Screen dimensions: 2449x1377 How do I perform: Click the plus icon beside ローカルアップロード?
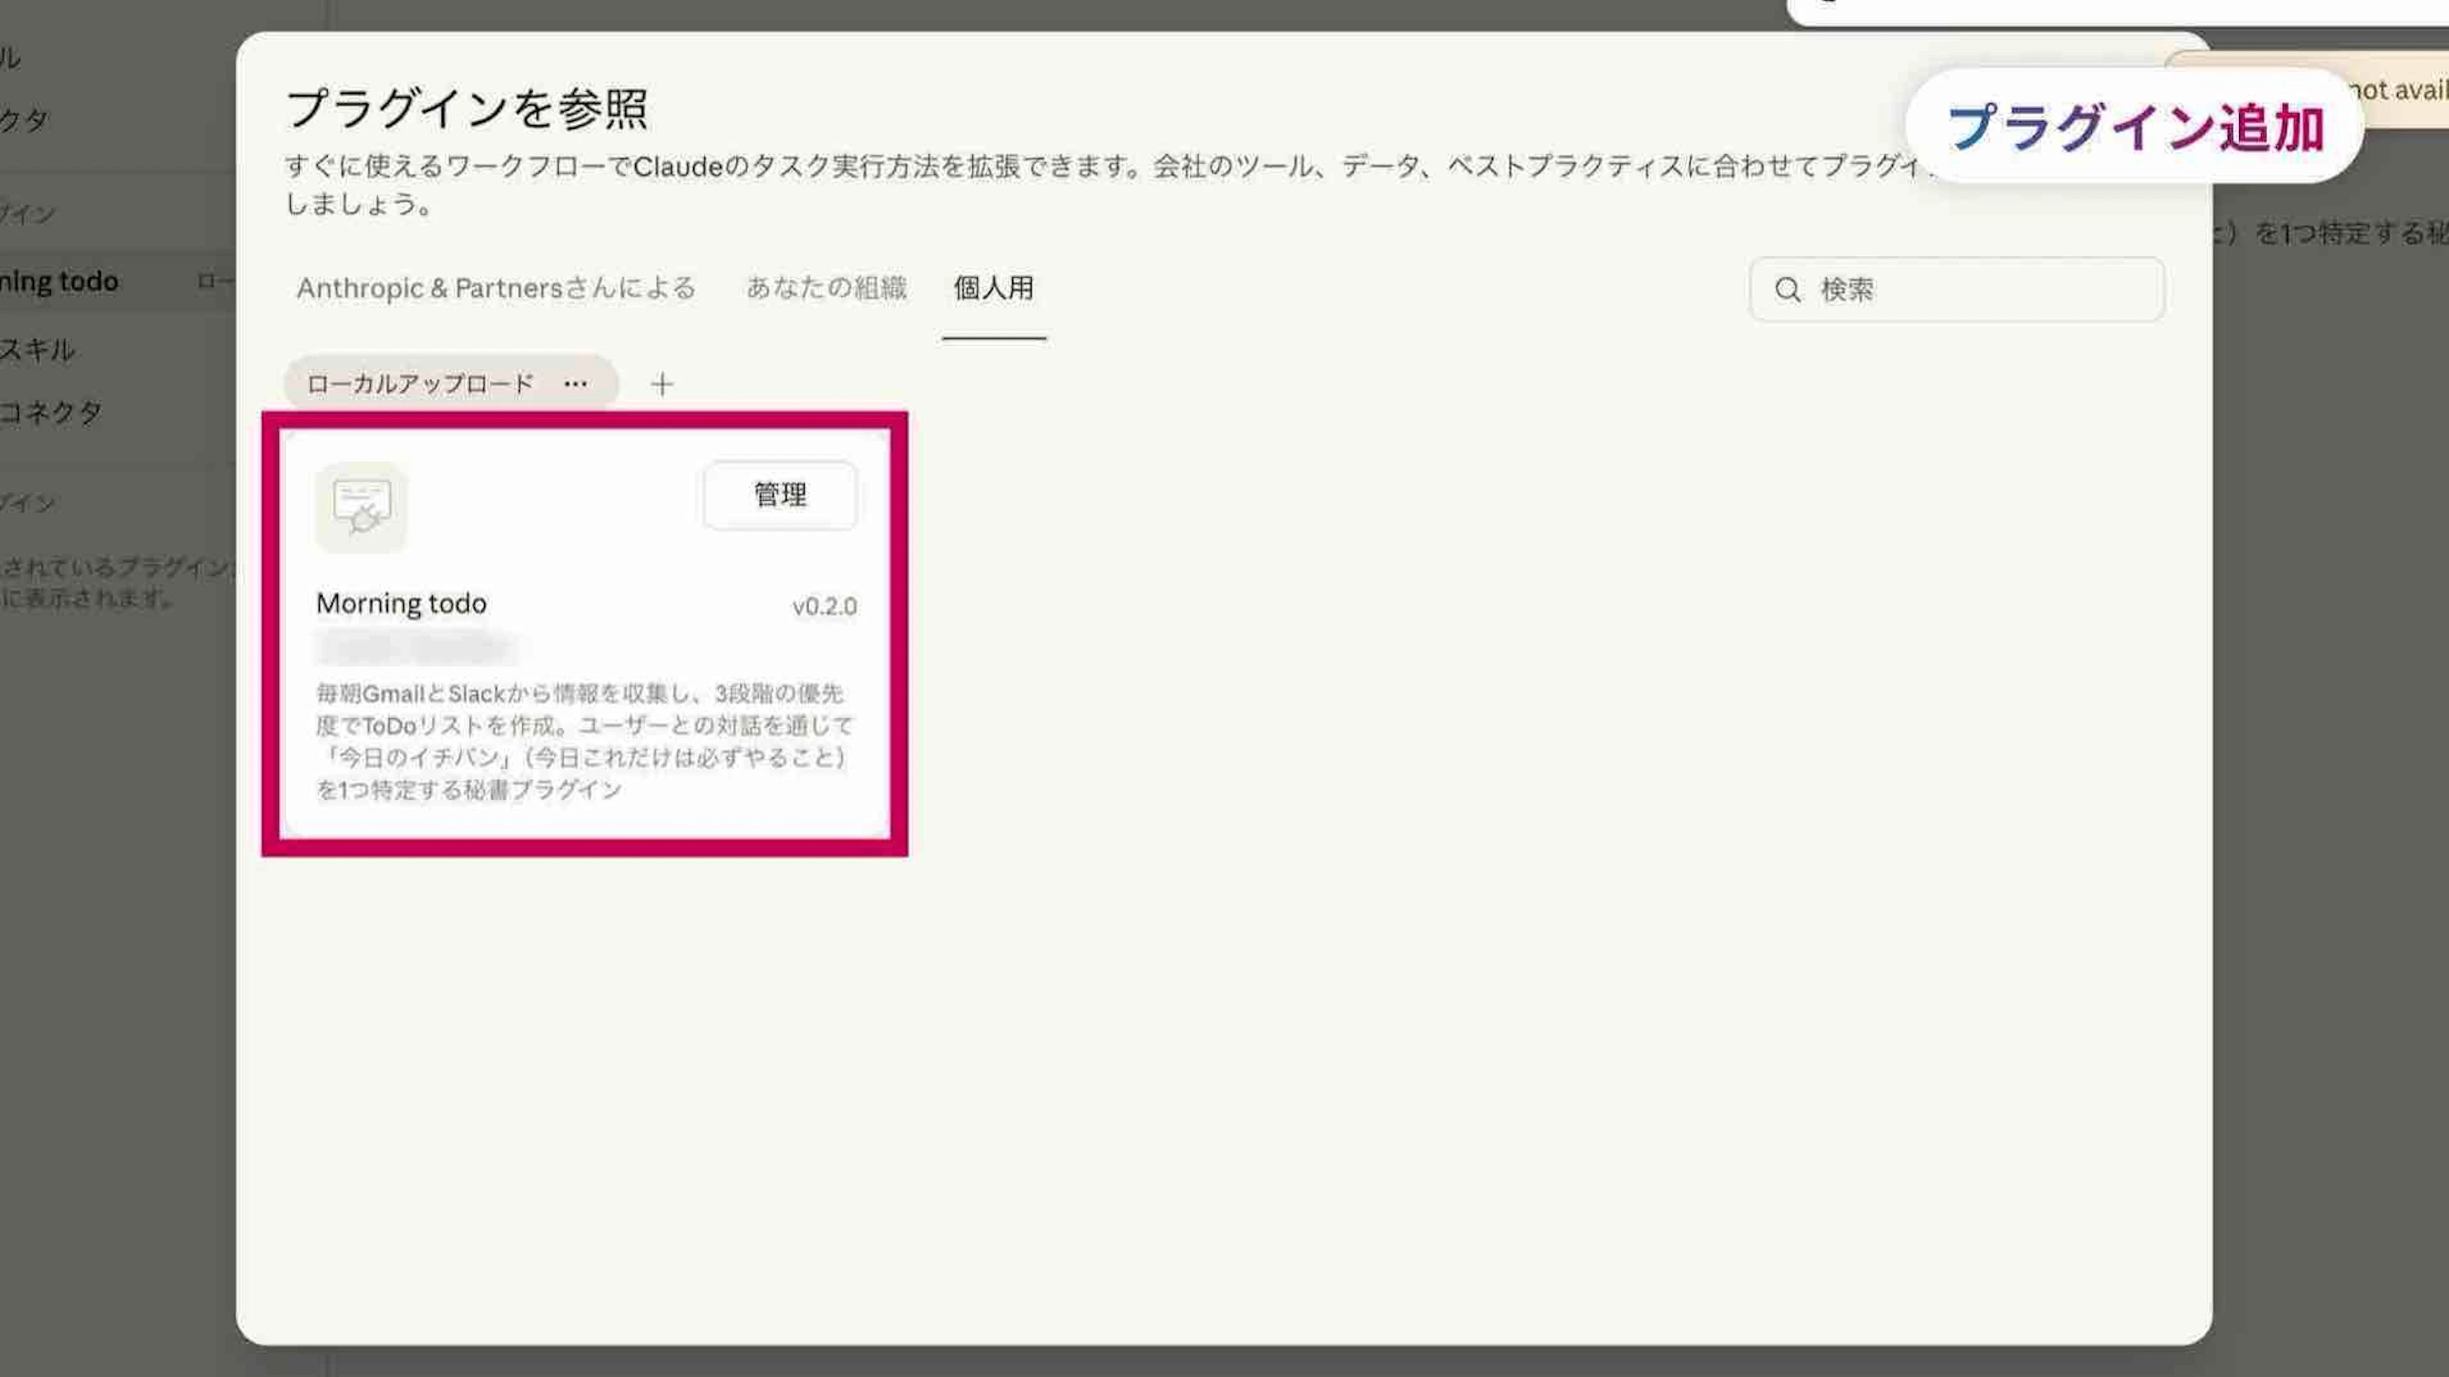pyautogui.click(x=662, y=384)
